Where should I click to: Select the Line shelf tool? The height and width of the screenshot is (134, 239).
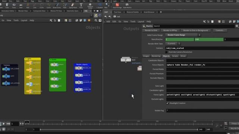[35, 6]
